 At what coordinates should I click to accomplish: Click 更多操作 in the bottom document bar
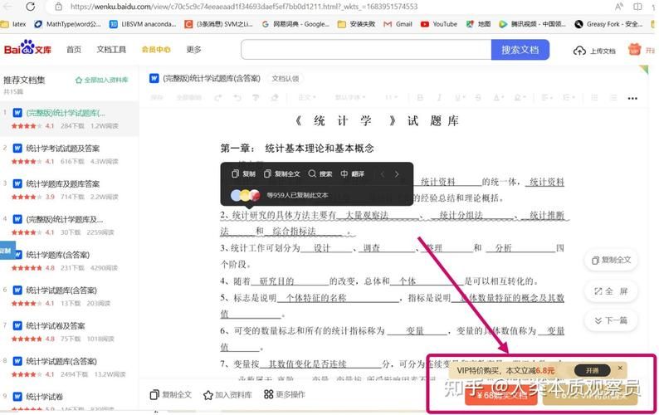pyautogui.click(x=284, y=395)
